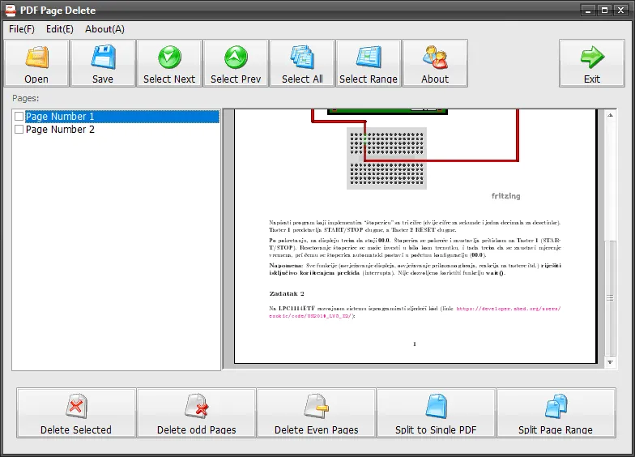
Task: Choose the Select All toolbar icon
Action: point(302,63)
